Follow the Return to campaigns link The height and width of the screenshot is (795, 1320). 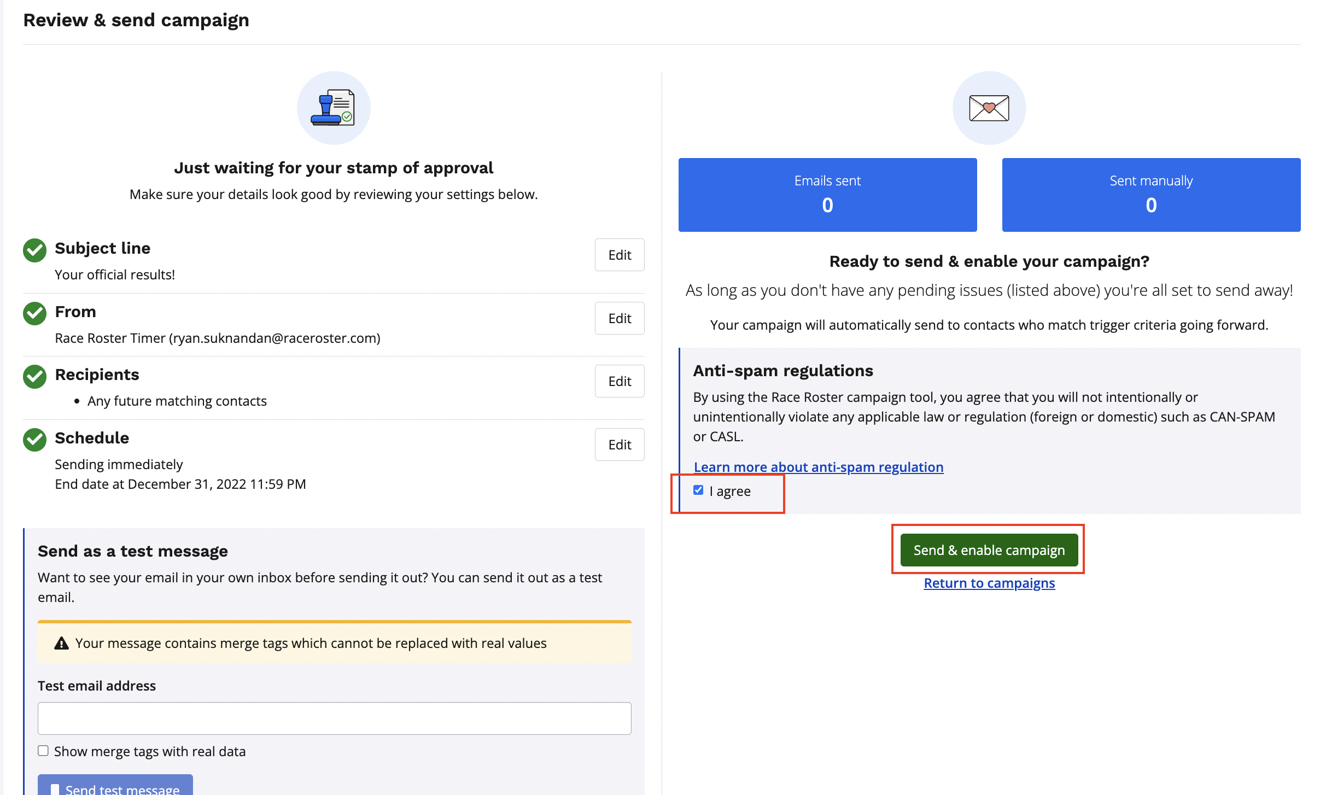[989, 583]
